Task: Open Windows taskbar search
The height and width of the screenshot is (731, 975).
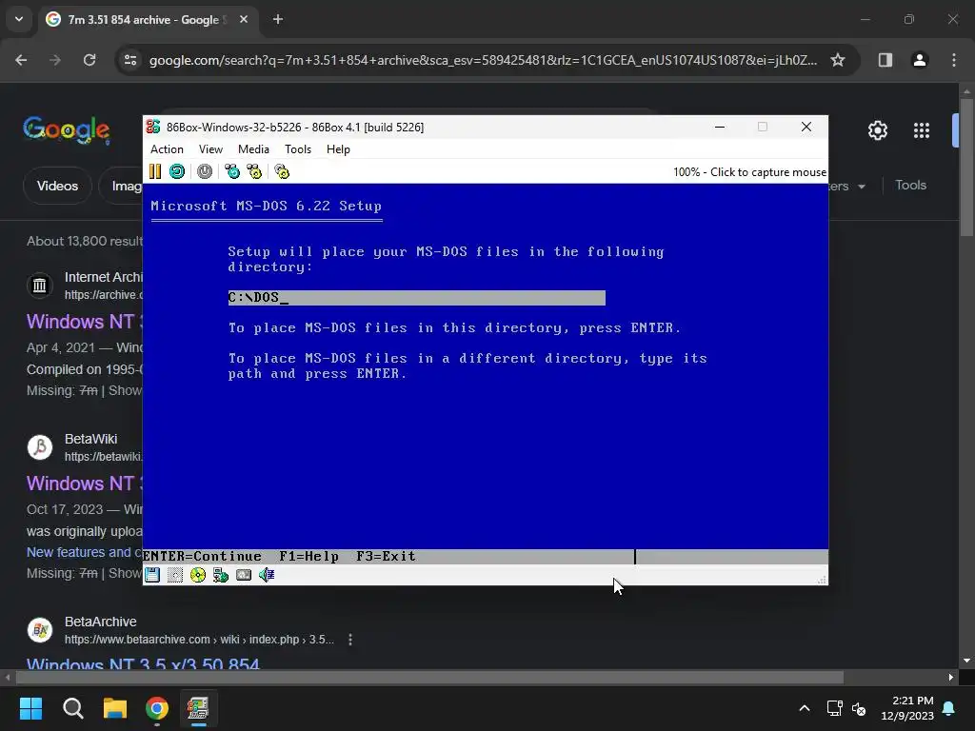Action: pos(72,708)
